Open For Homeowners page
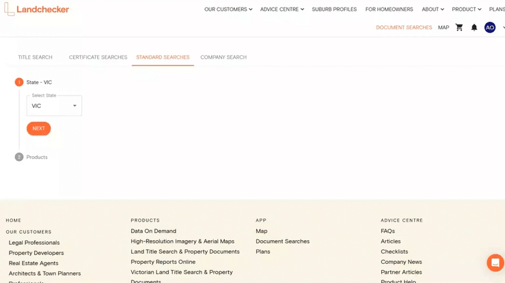The image size is (505, 283). [389, 10]
